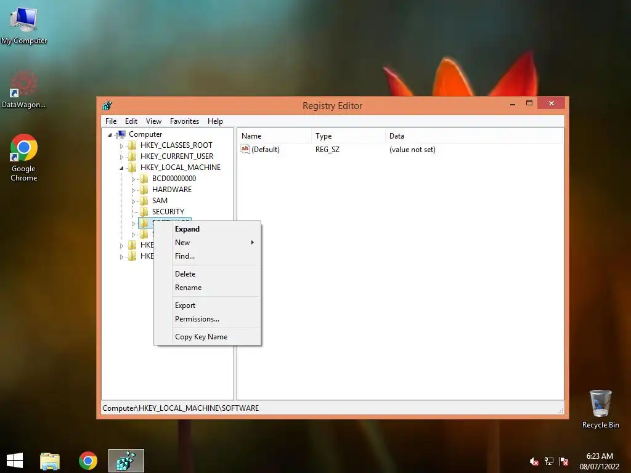Maximize the Registry Editor window

[529, 103]
